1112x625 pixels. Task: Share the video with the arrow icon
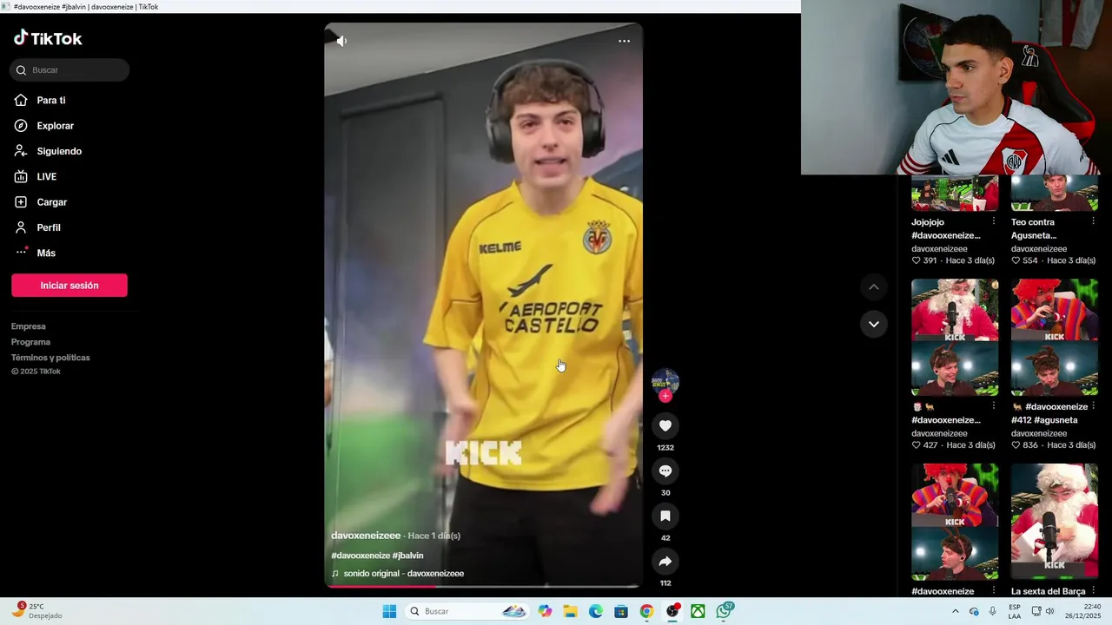point(665,561)
